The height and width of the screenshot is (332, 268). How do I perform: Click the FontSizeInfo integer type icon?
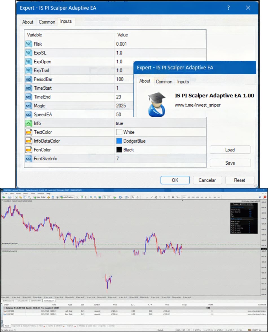[28, 159]
